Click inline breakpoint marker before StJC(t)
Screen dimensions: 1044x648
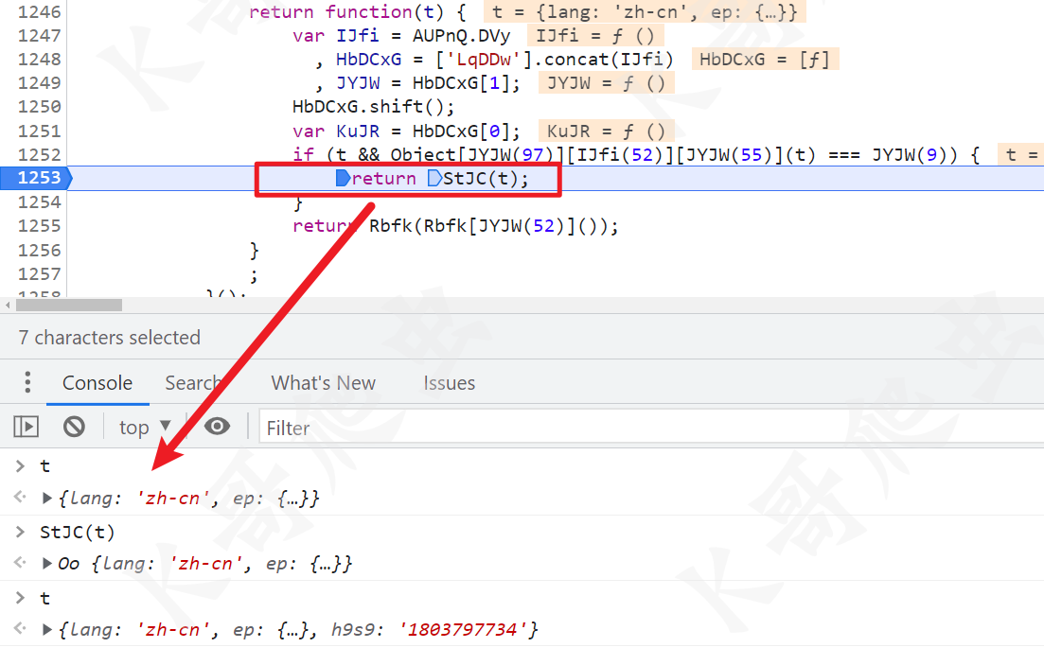coord(434,179)
